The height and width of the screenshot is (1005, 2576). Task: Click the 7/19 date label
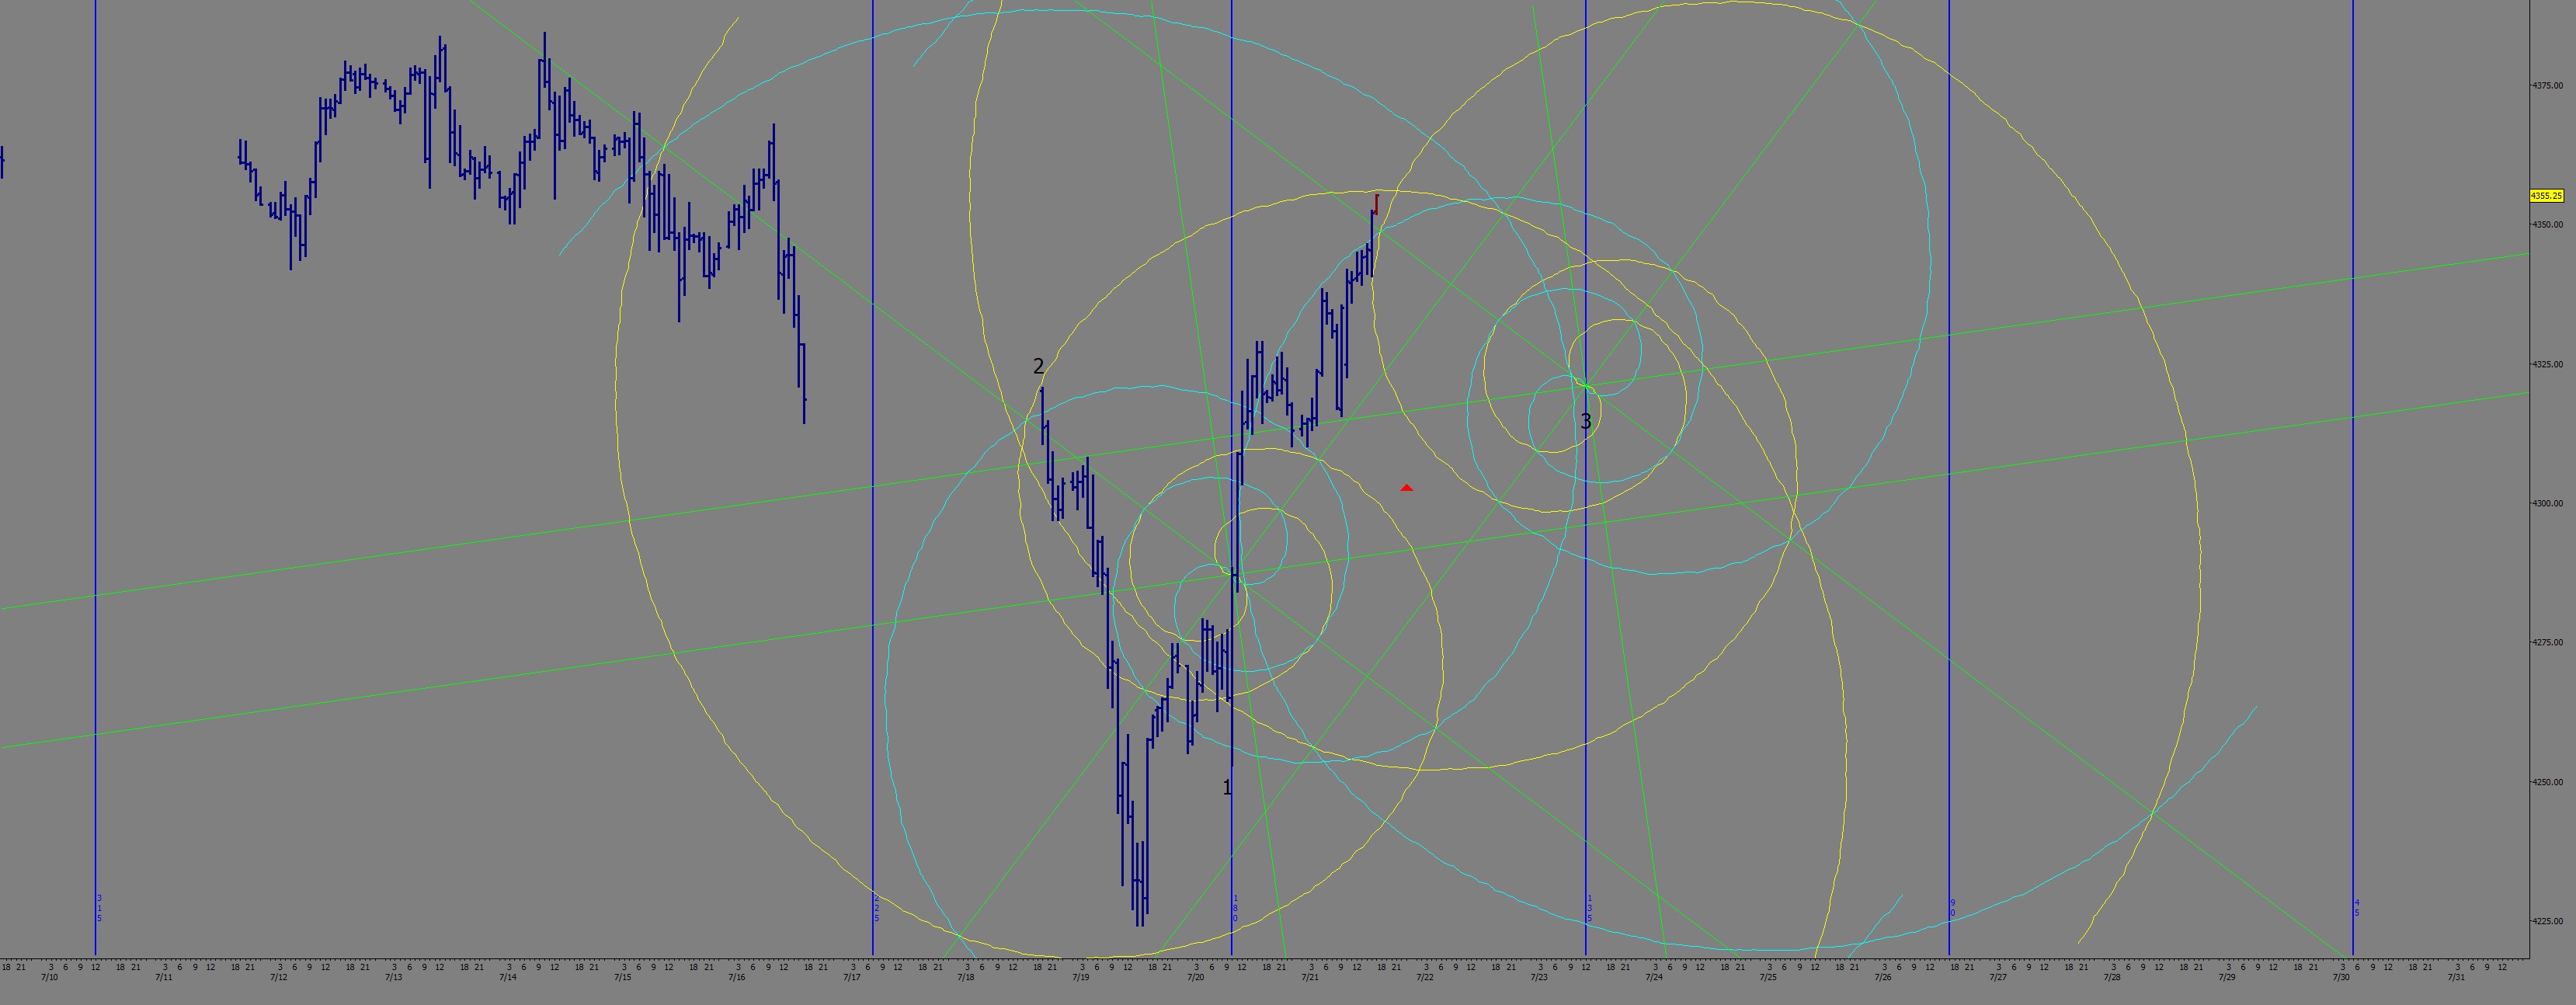pos(1081,977)
